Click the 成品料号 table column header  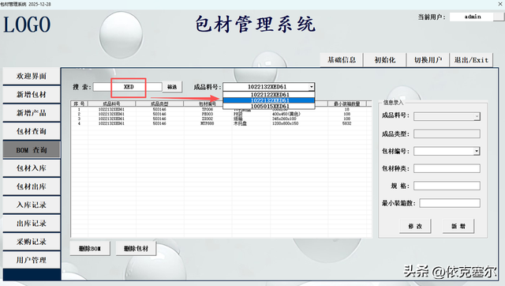[x=111, y=103]
